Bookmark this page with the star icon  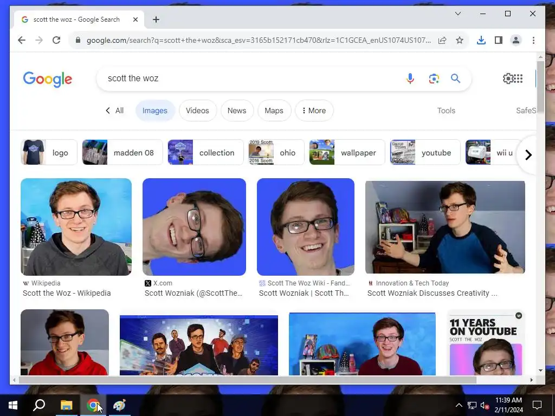coord(460,40)
